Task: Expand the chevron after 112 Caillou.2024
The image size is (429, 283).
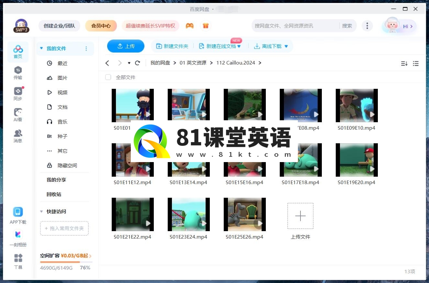Action: pos(260,63)
